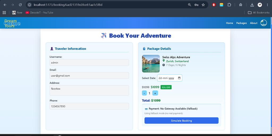Screen dimensions: 272x136
Task: Click the Traveler Information person icon
Action: 52,49
